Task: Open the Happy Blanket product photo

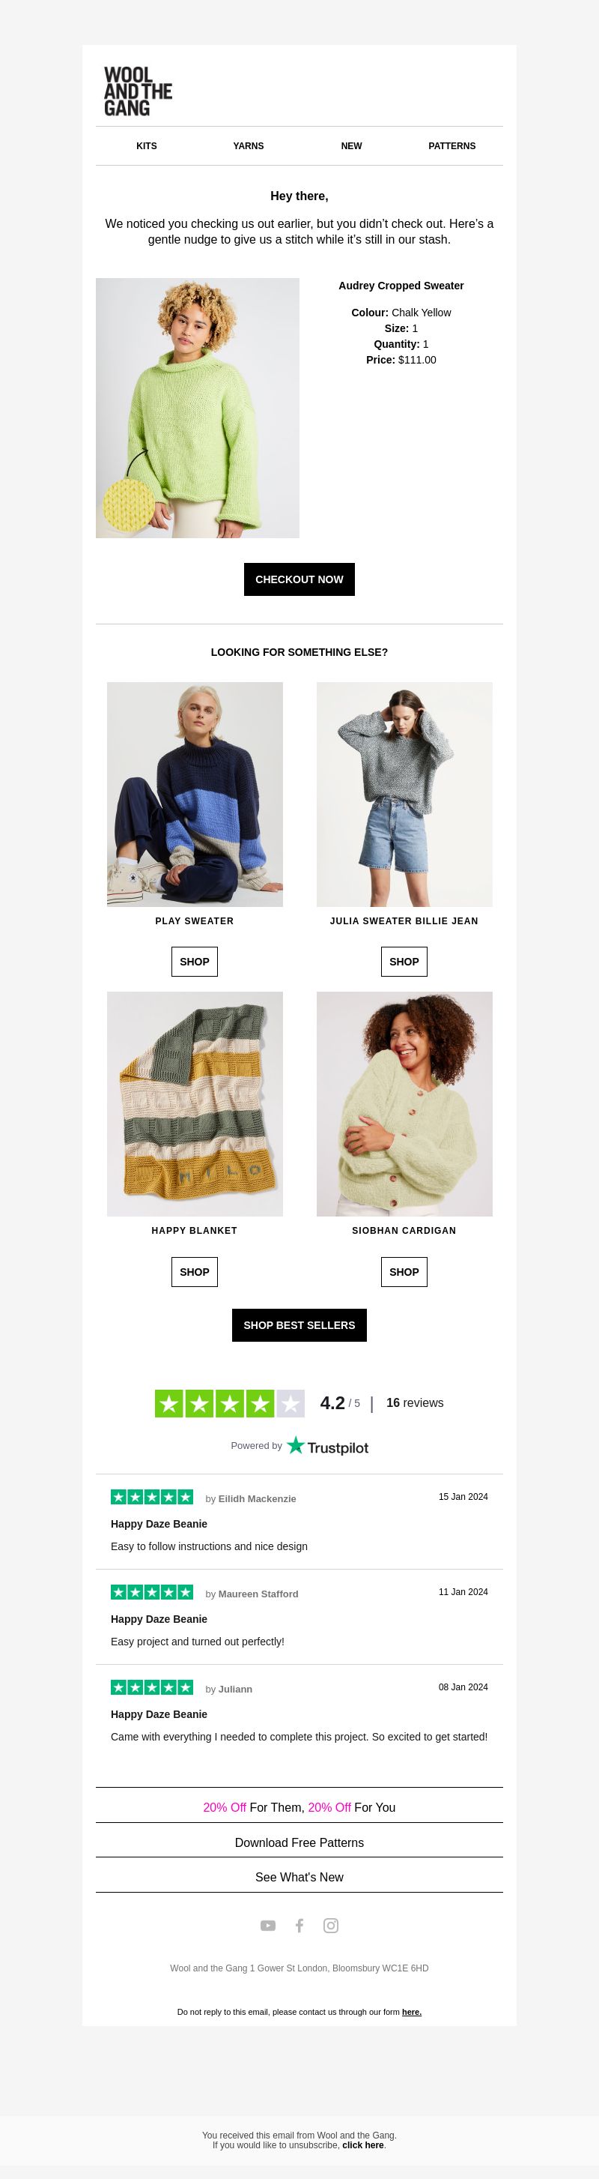Action: click(195, 1104)
